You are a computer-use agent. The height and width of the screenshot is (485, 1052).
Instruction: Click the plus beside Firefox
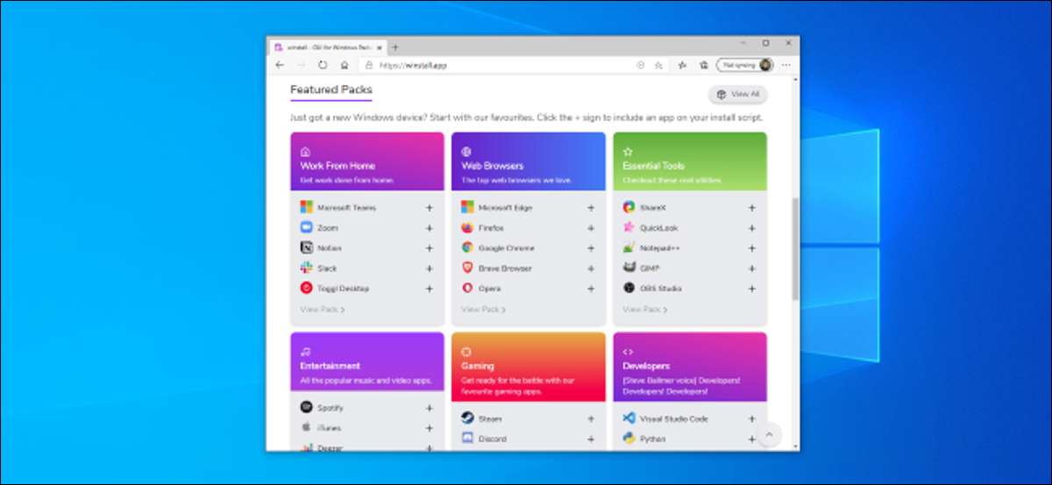pyautogui.click(x=591, y=228)
